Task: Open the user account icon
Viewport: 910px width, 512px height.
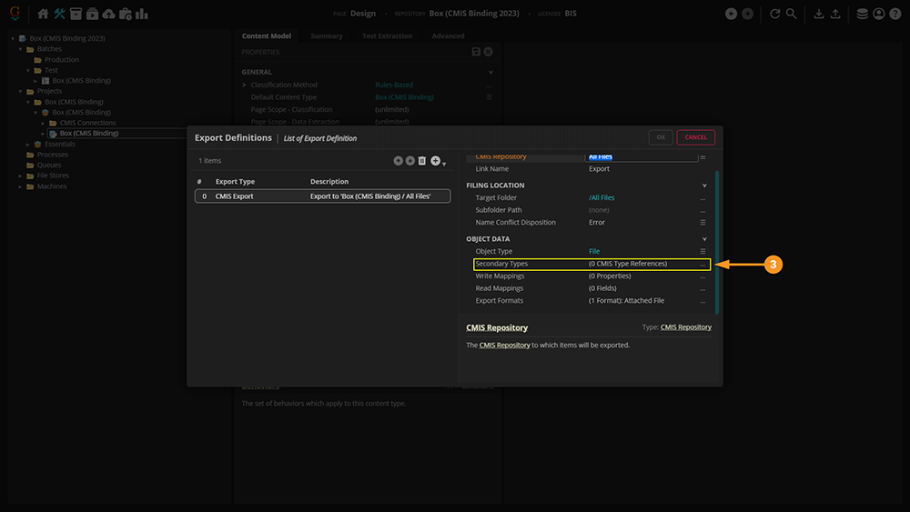Action: coord(878,14)
